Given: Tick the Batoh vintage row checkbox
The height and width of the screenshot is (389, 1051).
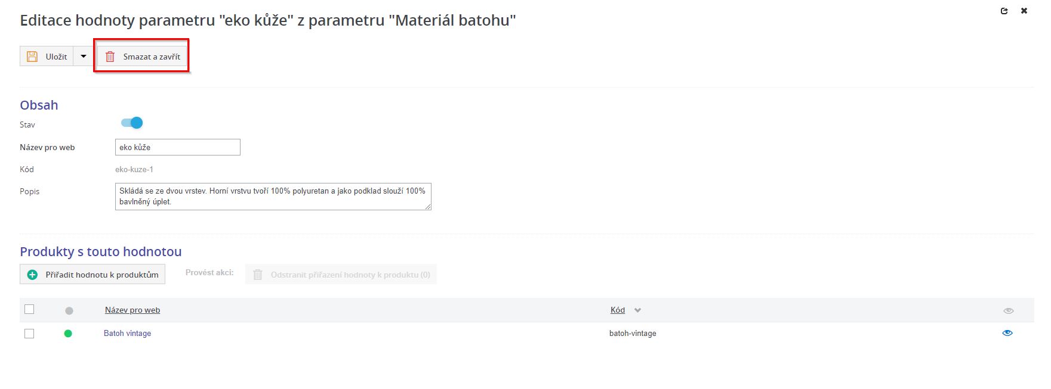Looking at the screenshot, I should pyautogui.click(x=29, y=334).
